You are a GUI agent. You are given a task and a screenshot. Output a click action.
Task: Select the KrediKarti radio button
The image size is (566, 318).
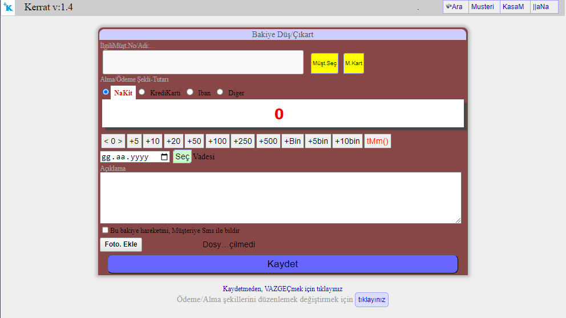click(142, 92)
